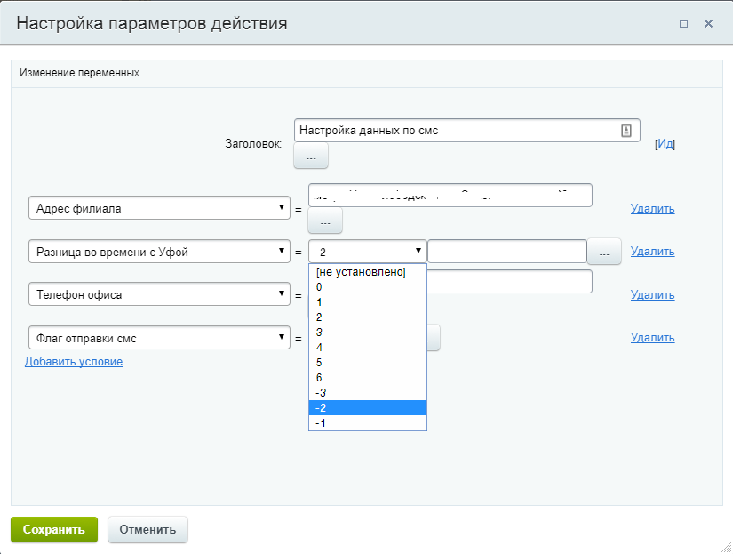This screenshot has width=733, height=554.
Task: Click the icon inside the Заголовок field
Action: pos(626,131)
